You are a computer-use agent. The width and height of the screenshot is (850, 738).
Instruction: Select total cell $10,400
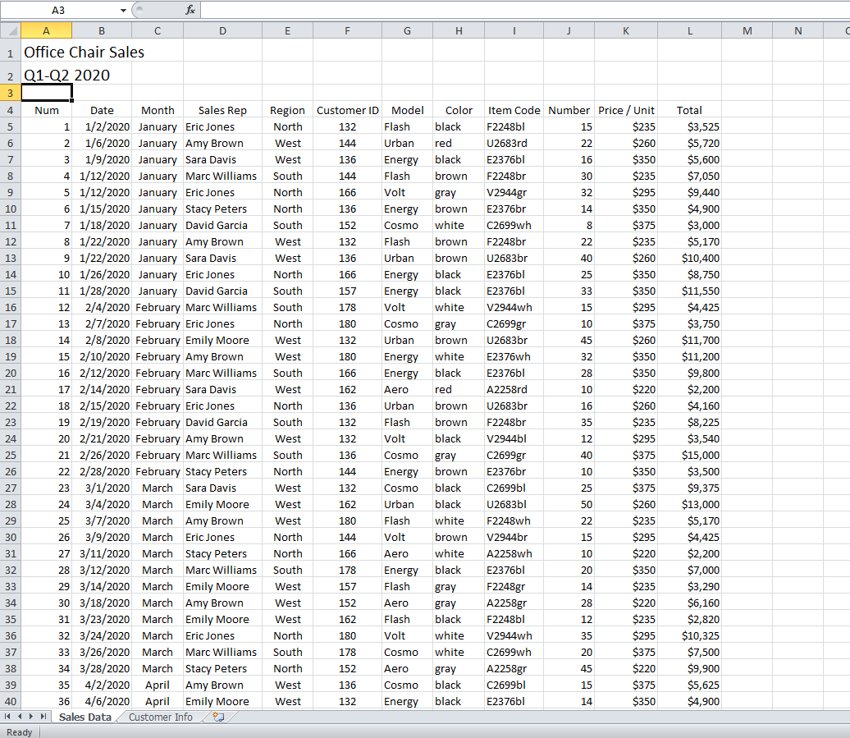[x=690, y=258]
